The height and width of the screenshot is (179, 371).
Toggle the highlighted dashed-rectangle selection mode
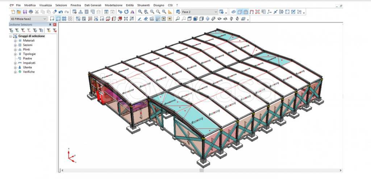pos(58,19)
